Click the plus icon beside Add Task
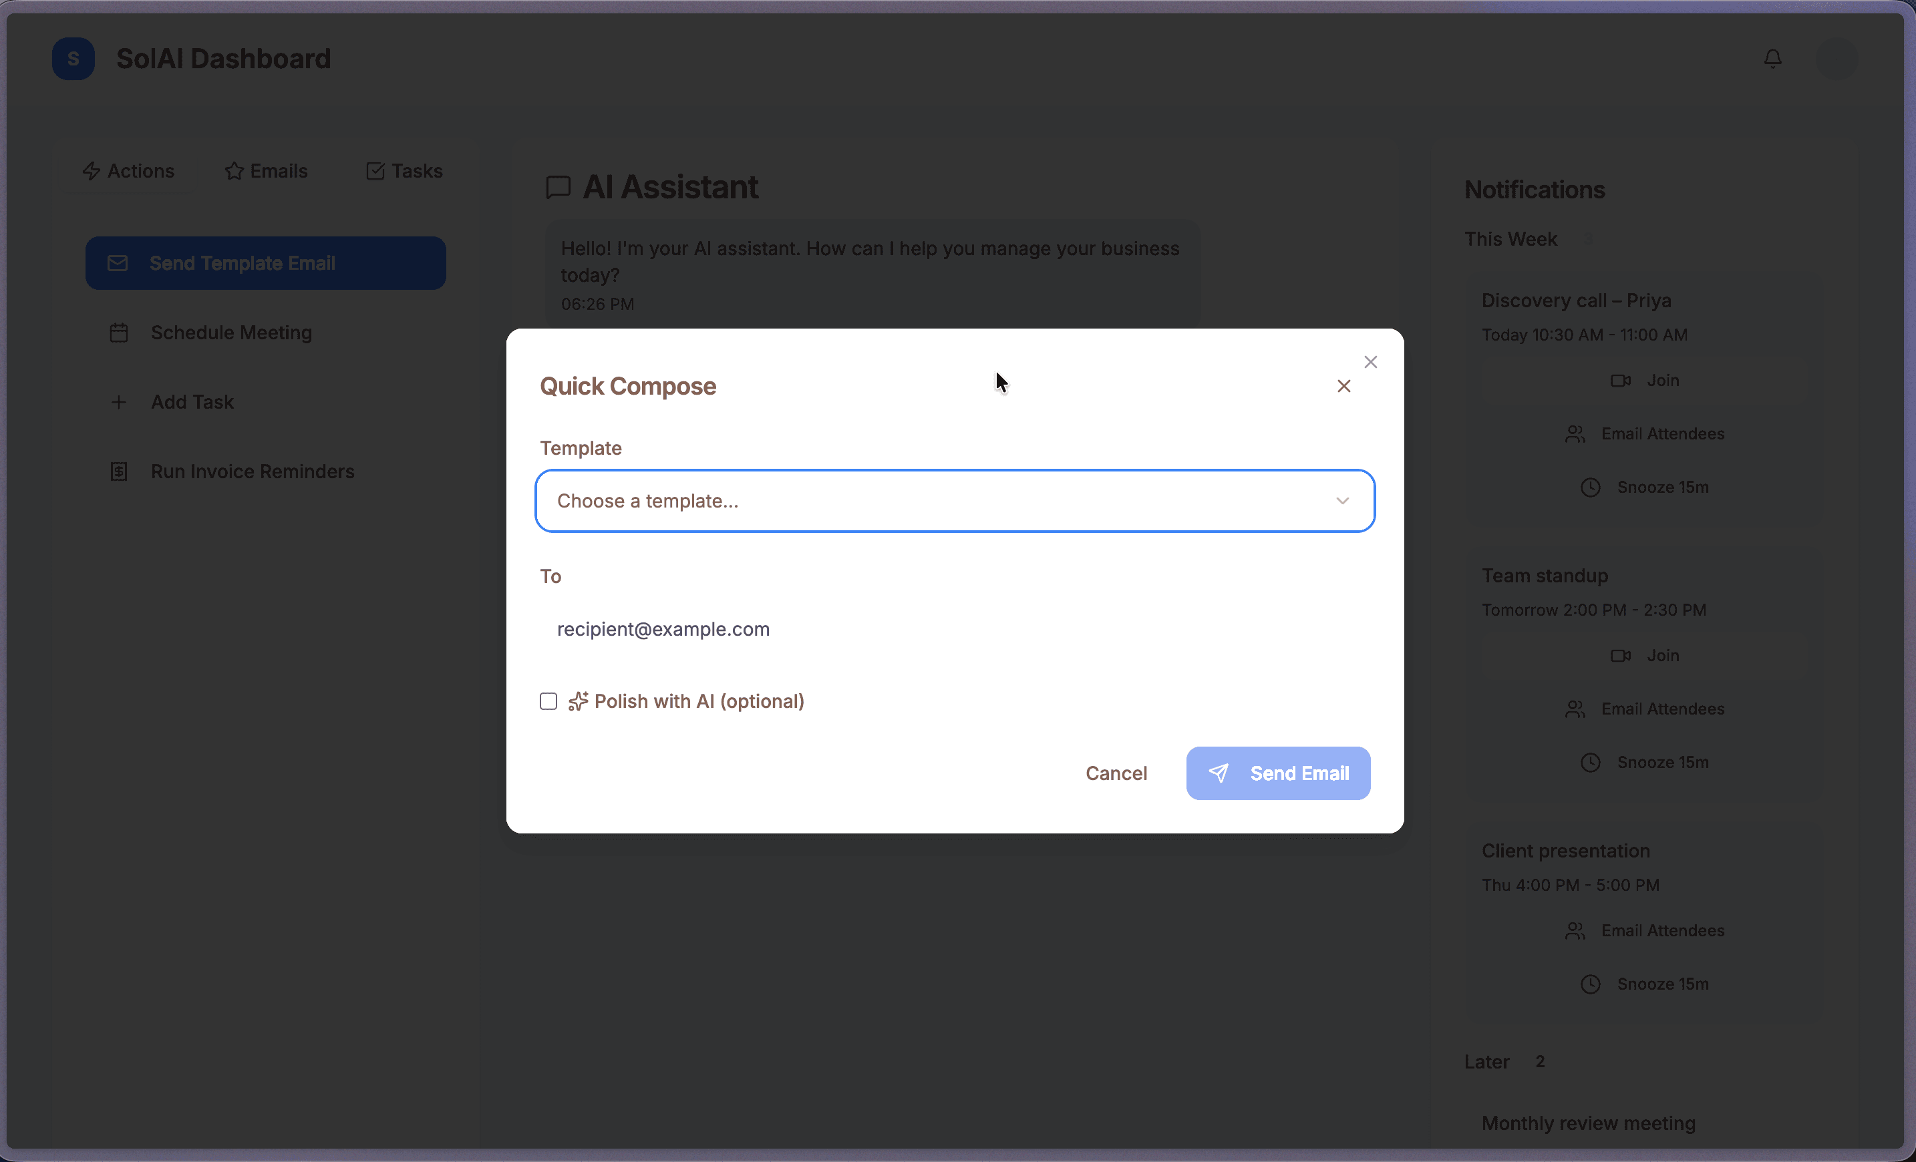The width and height of the screenshot is (1916, 1162). [119, 402]
